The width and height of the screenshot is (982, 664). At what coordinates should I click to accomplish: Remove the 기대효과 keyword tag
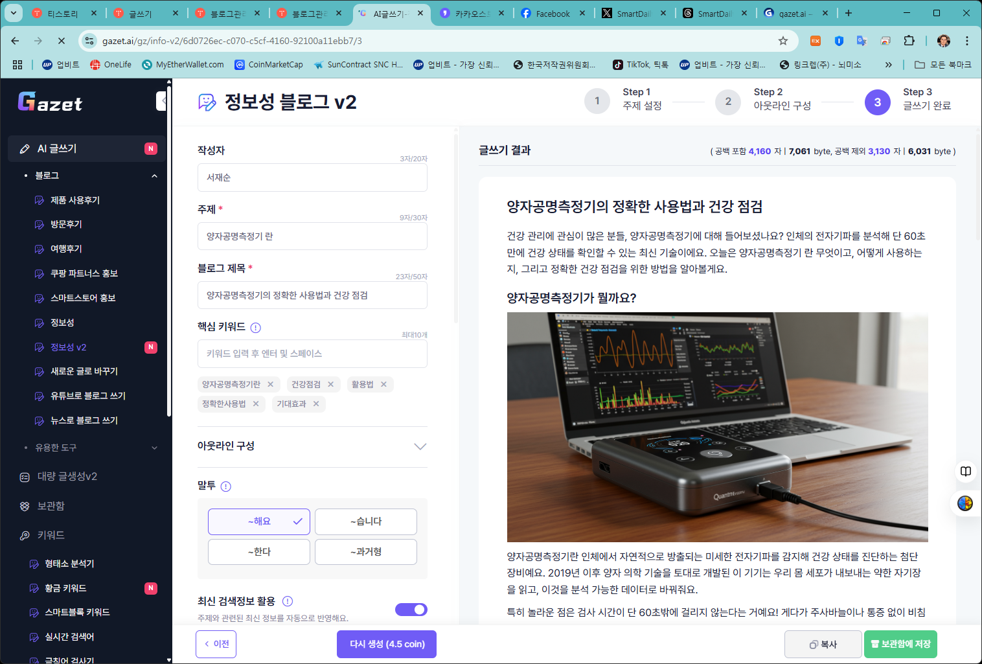[316, 404]
